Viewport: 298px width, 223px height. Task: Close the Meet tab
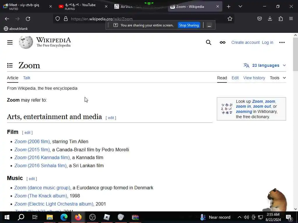(x=51, y=6)
